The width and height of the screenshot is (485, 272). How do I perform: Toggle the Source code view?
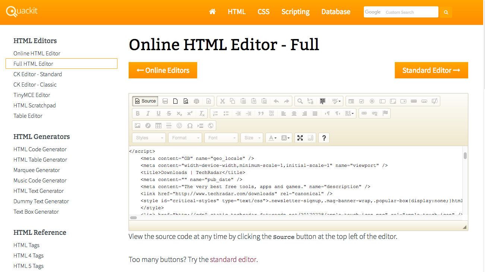145,101
